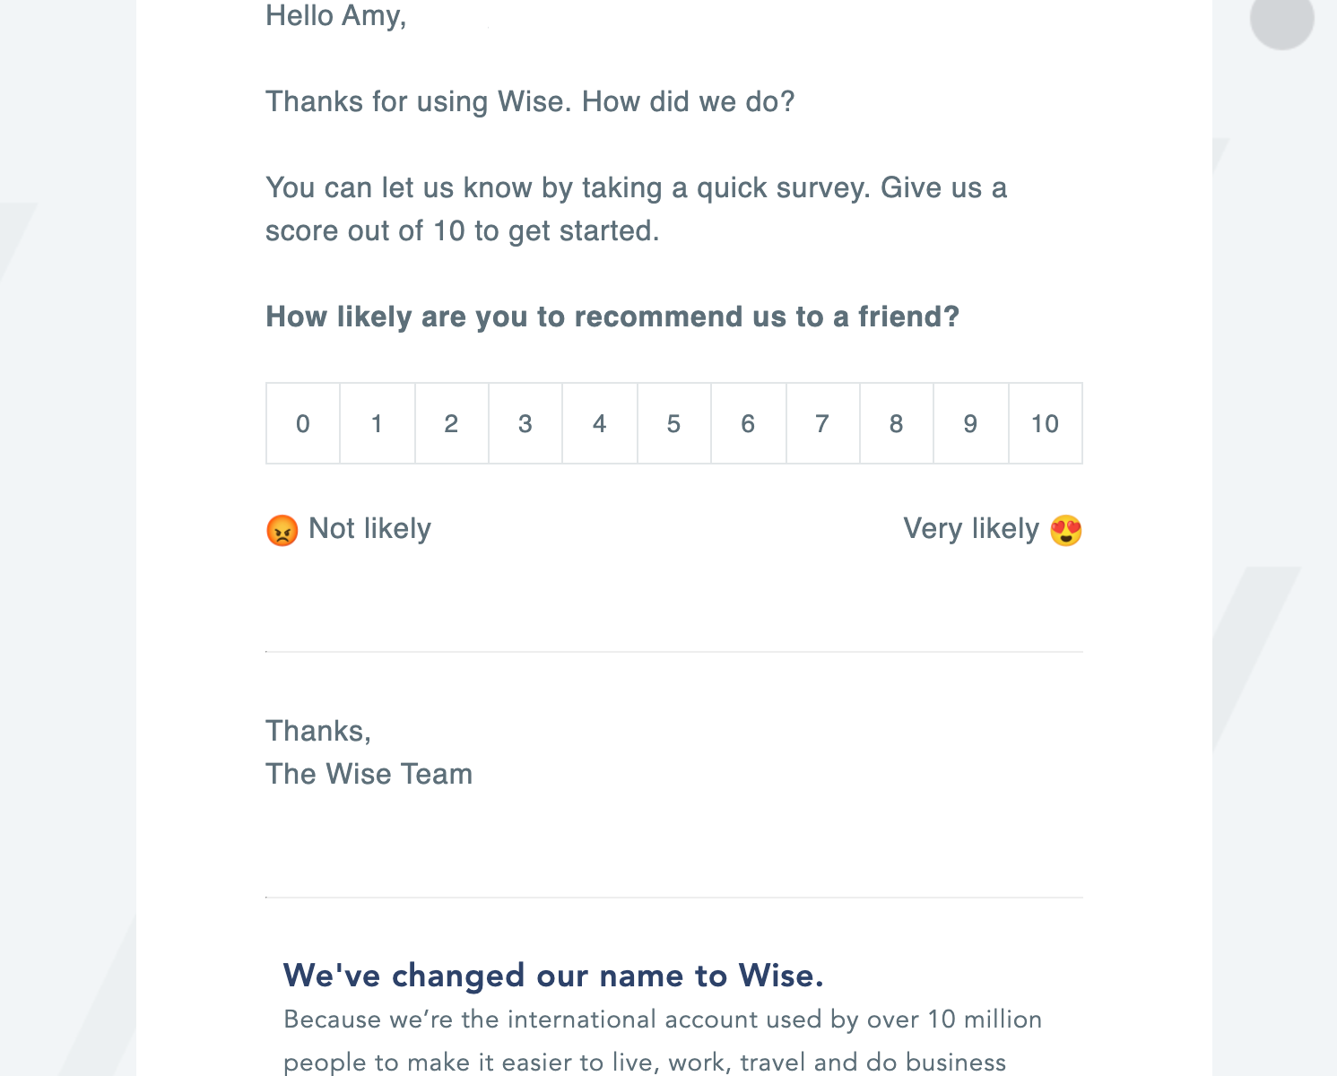Screen dimensions: 1337x1076
Task: Select score 8 out of 10
Action: [x=897, y=423]
